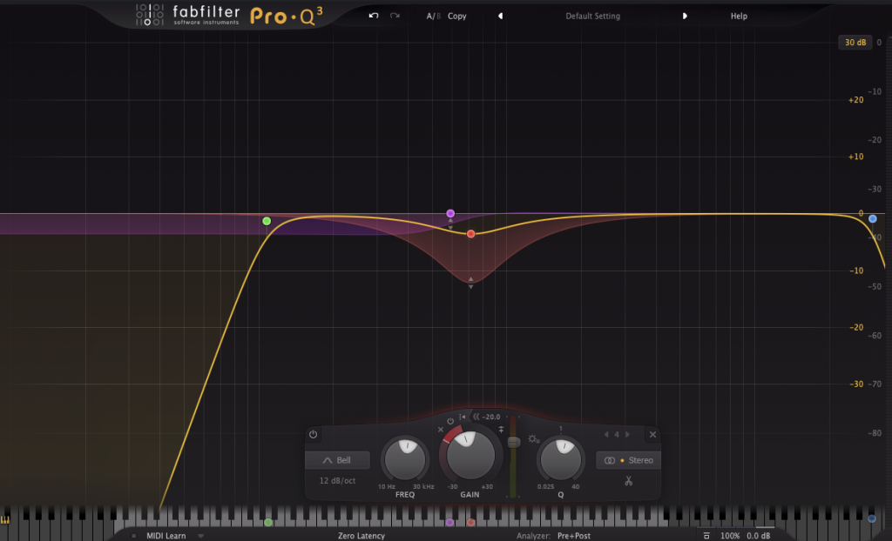Click the blue band marker on keyboard
The image size is (892, 541).
click(x=872, y=518)
